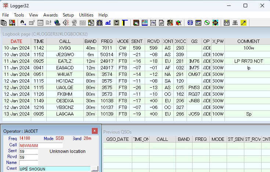Click the floppy disk save icon
The image size is (270, 172).
[12, 23]
